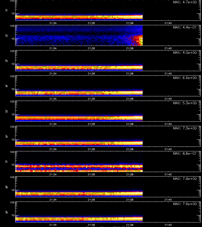This screenshot has height=227, width=202.
Task: Click the 5F panel axis label
Action: click(x=7, y=111)
